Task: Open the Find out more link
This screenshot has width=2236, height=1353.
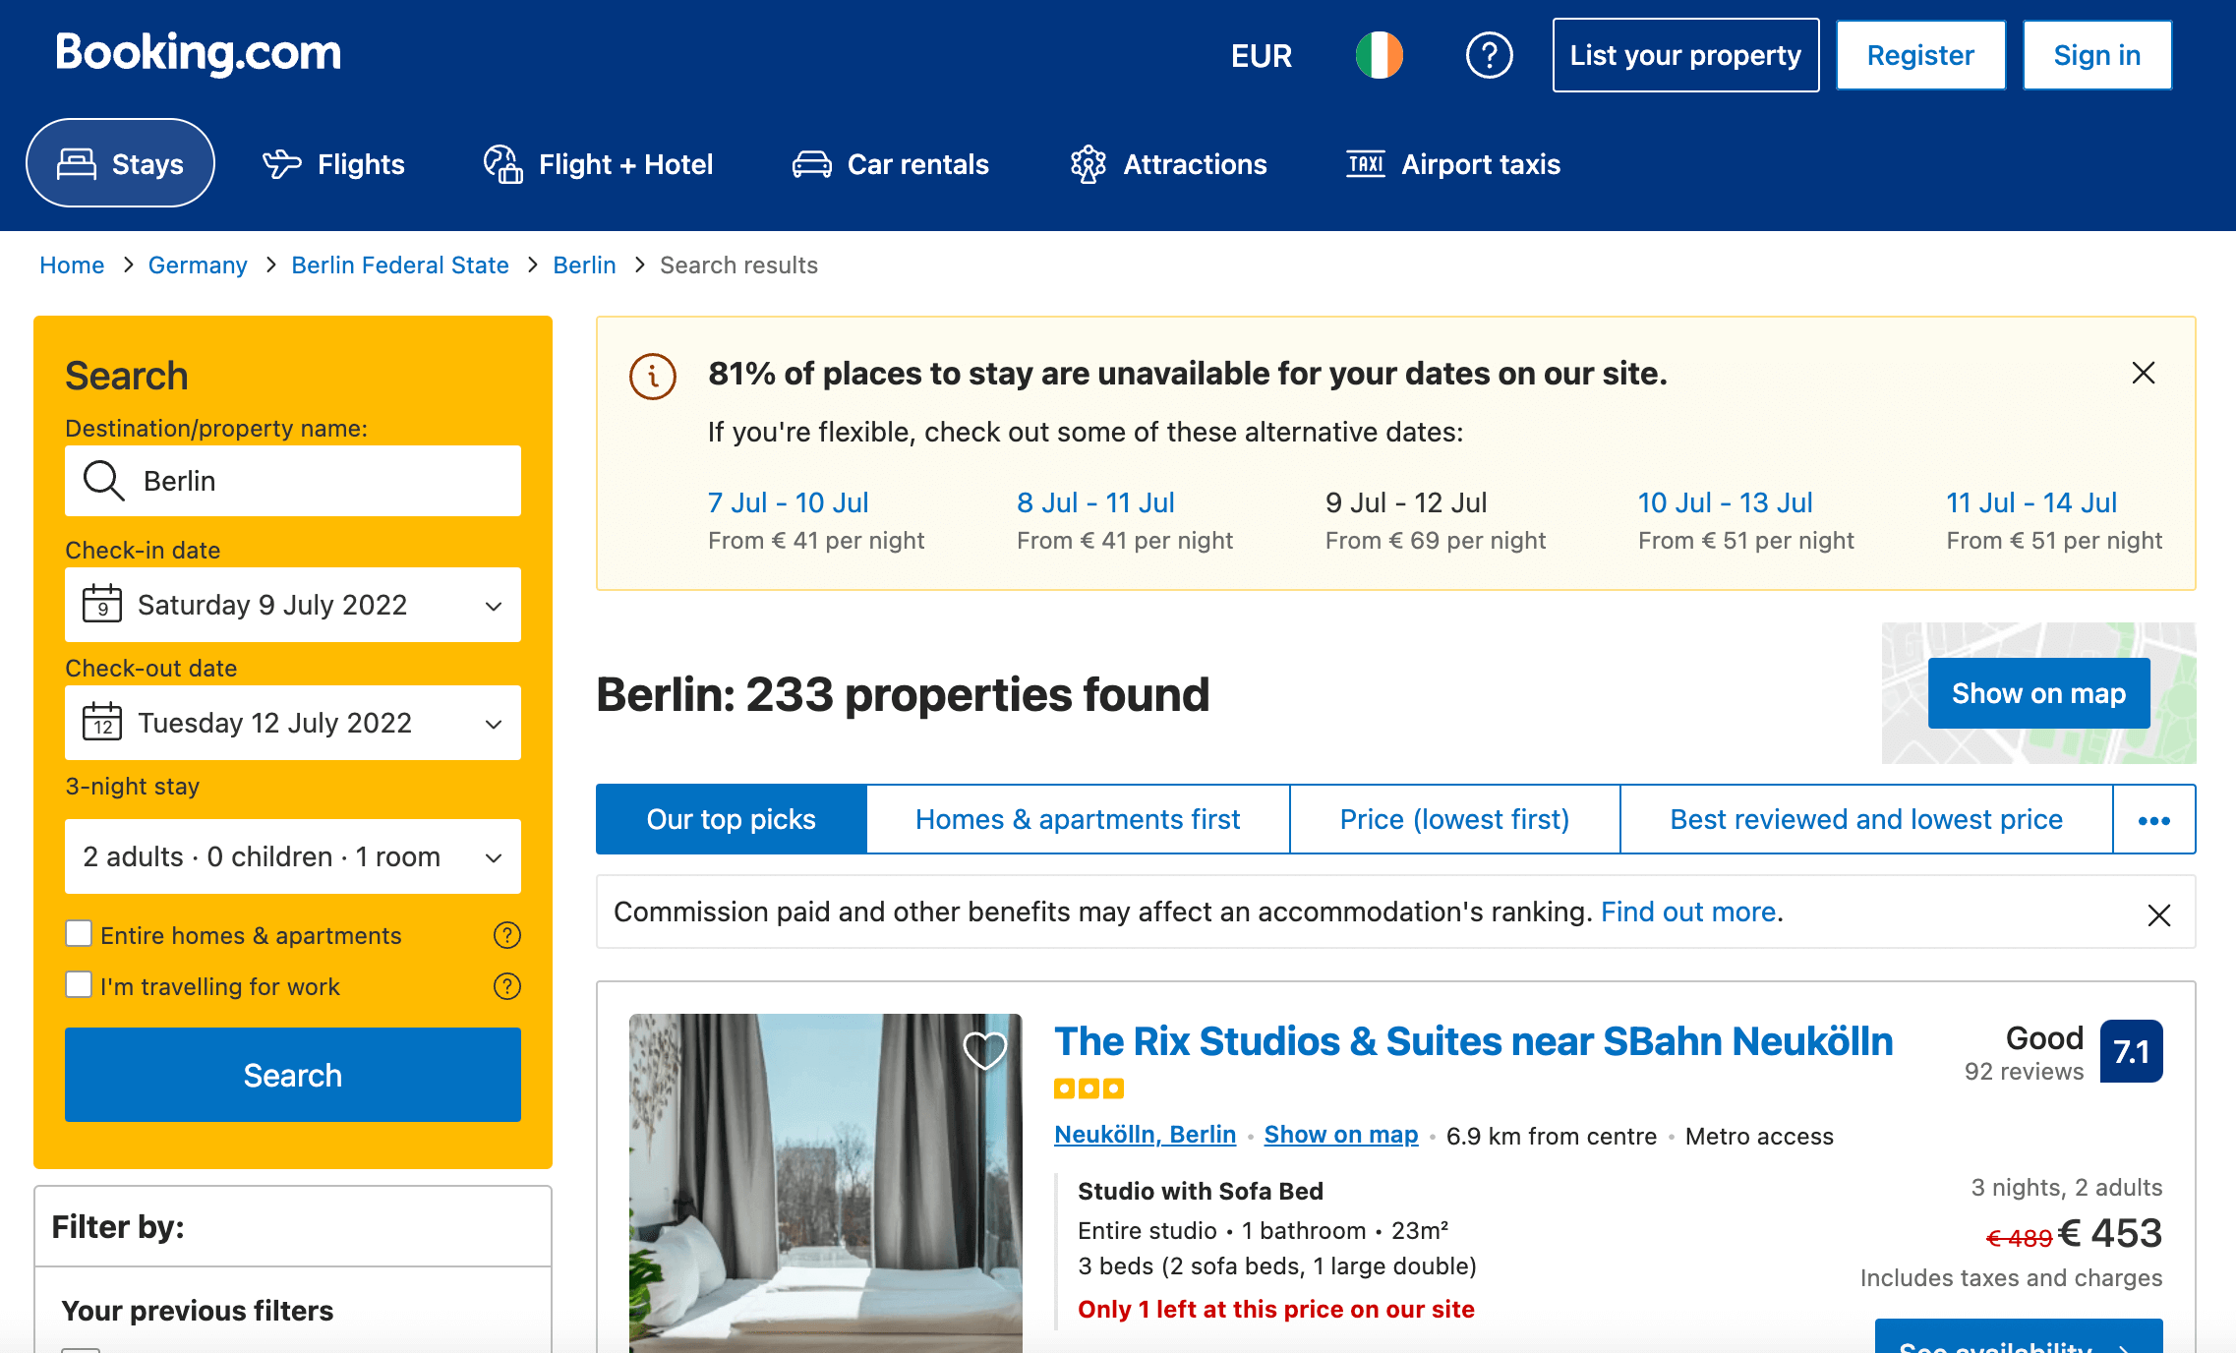Action: 1688,912
